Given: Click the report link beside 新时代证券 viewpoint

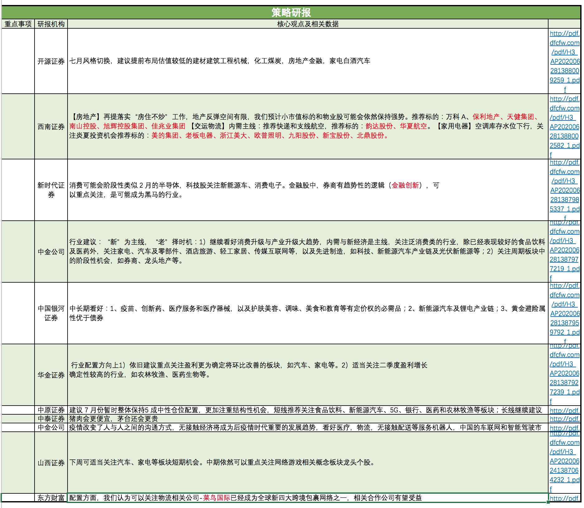Looking at the screenshot, I should 564,190.
